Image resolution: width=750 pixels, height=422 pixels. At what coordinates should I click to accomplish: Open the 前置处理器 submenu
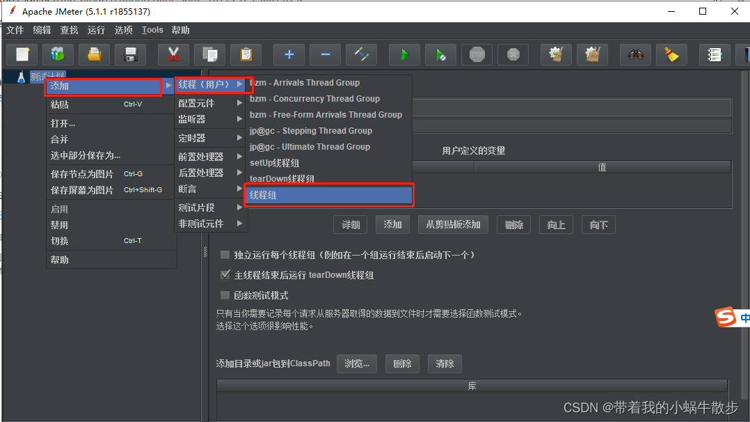click(x=210, y=157)
